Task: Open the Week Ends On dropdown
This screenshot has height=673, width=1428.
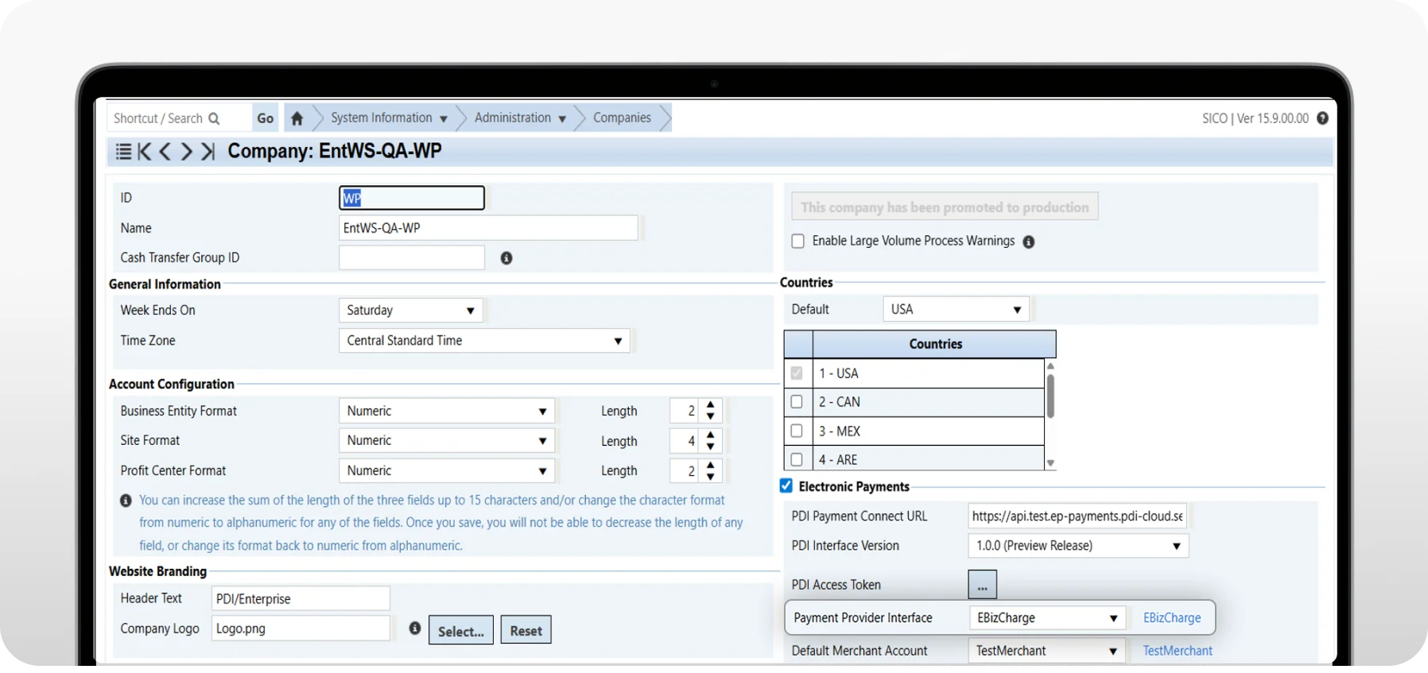Action: (x=410, y=311)
